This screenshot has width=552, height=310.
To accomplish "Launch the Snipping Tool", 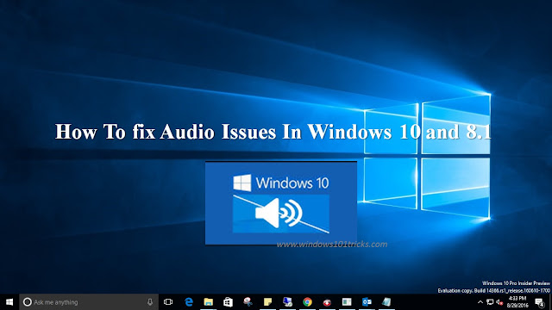I will click(248, 302).
